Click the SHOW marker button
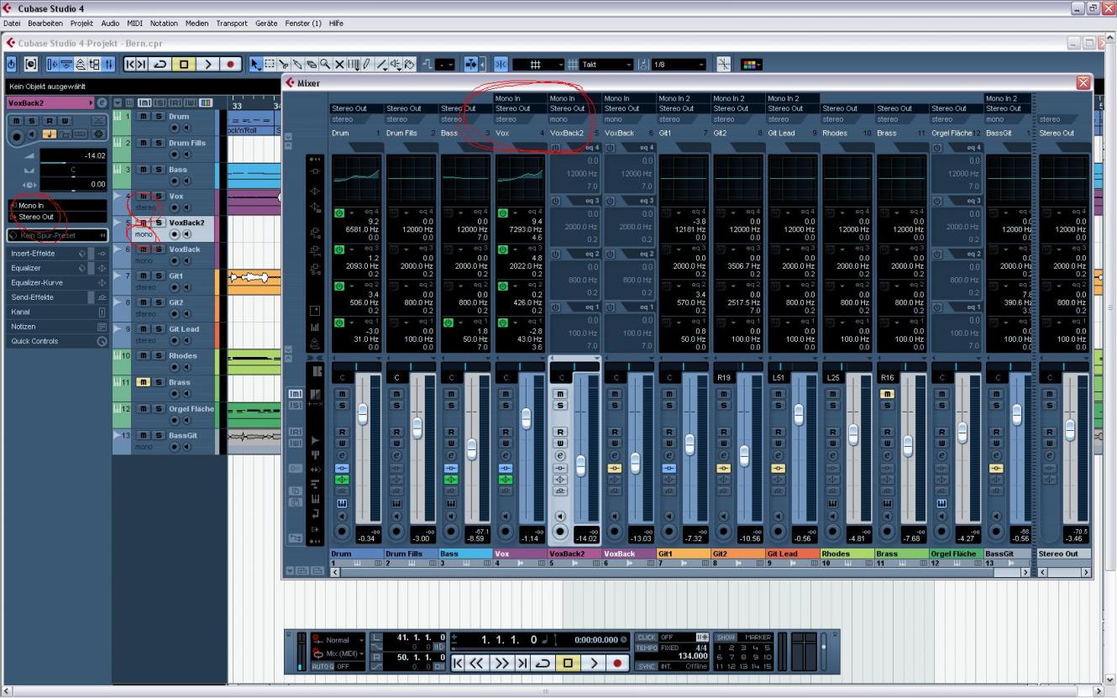The width and height of the screenshot is (1117, 698). tap(726, 638)
